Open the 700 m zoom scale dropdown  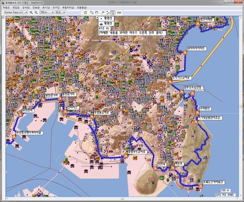pyautogui.click(x=47, y=12)
